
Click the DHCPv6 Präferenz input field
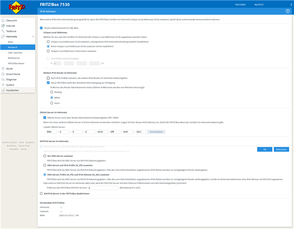coord(103,187)
